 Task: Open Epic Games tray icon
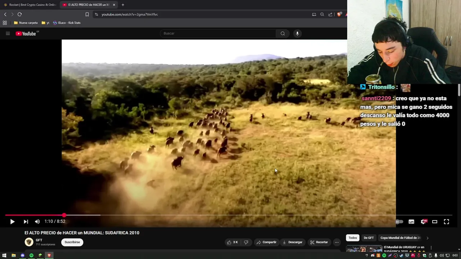pos(367,255)
